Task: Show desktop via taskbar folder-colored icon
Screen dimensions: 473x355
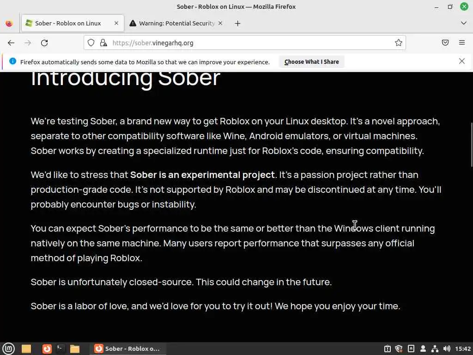Action: click(x=26, y=349)
